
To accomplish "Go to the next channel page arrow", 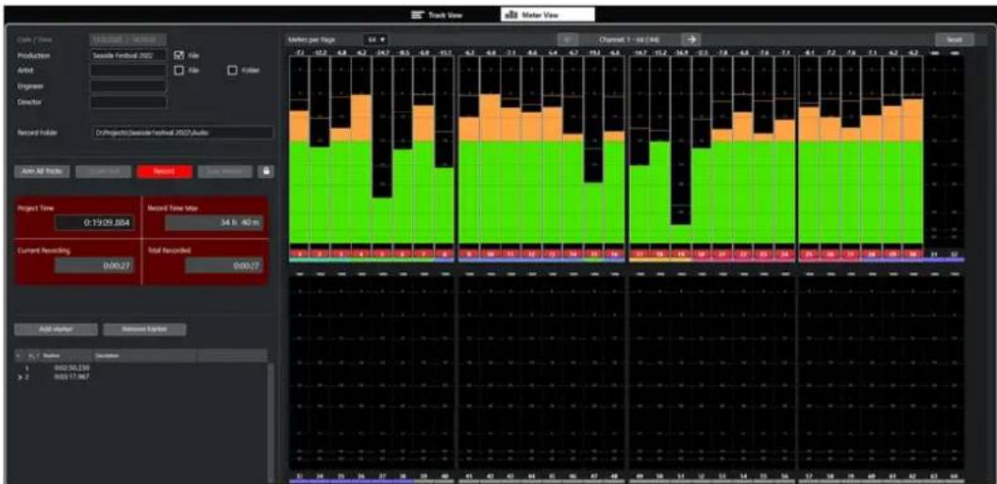I will click(692, 40).
